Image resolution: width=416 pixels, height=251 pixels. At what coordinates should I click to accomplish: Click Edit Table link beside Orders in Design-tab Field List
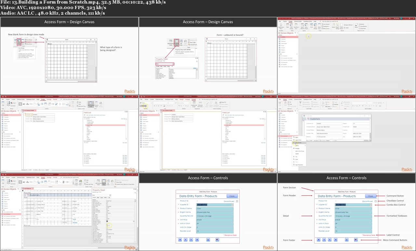tap(125, 143)
